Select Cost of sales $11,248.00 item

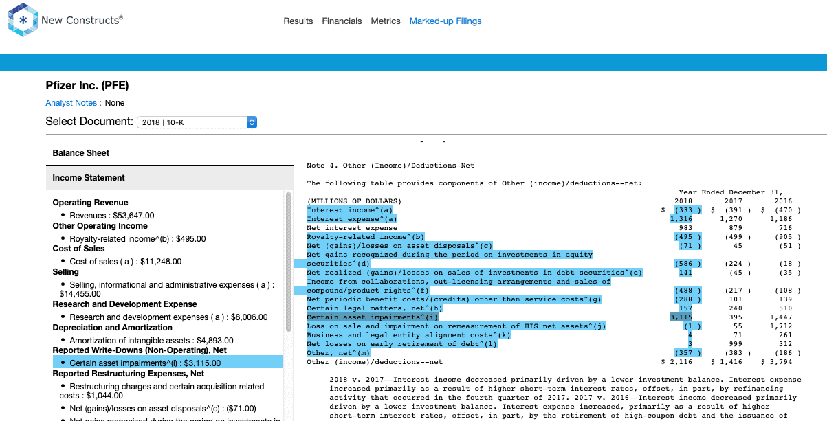[x=125, y=262]
